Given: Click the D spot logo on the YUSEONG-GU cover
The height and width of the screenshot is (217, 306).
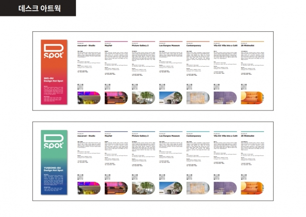Looking at the screenshot, I should point(52,141).
